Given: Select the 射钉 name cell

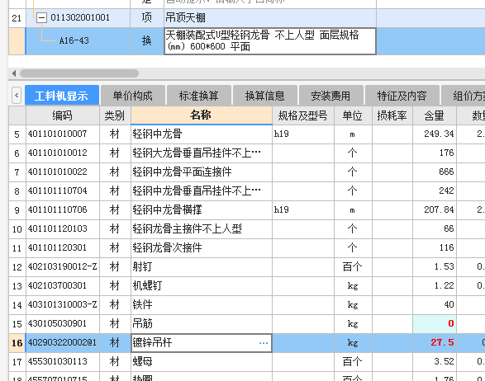Looking at the screenshot, I should click(202, 266).
